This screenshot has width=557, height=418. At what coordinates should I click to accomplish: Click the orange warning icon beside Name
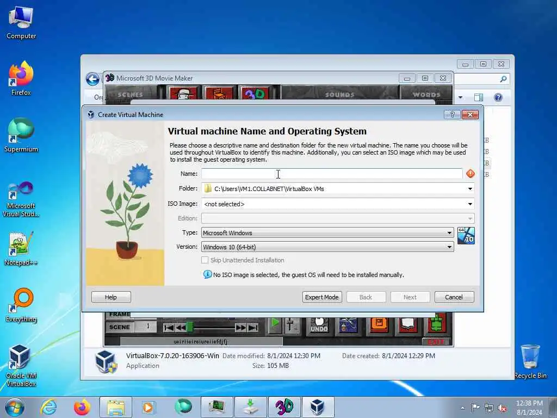pyautogui.click(x=471, y=174)
